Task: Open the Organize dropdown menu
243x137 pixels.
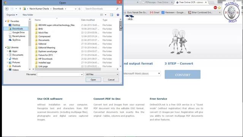Action: 12,15
